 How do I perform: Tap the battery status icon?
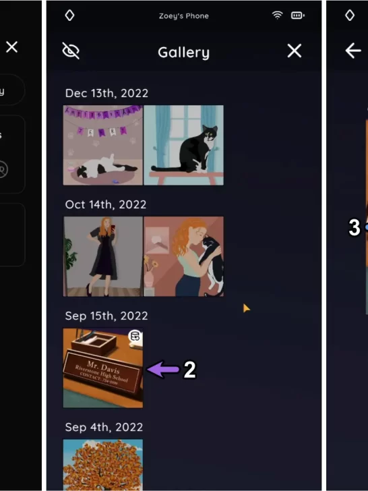coord(298,16)
